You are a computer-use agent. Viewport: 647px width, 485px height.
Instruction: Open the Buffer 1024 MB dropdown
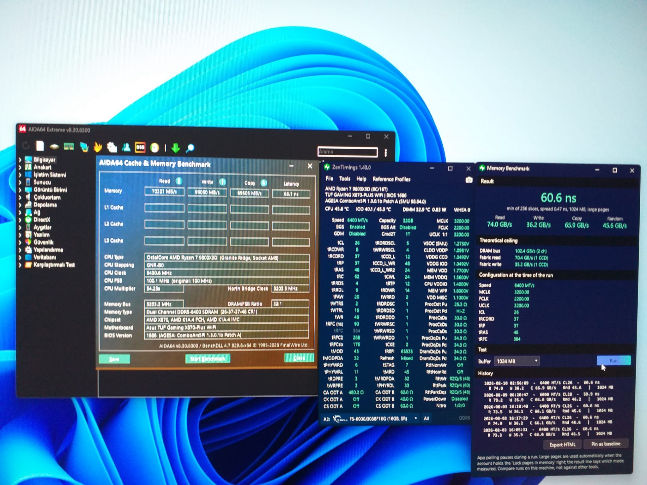tap(517, 361)
